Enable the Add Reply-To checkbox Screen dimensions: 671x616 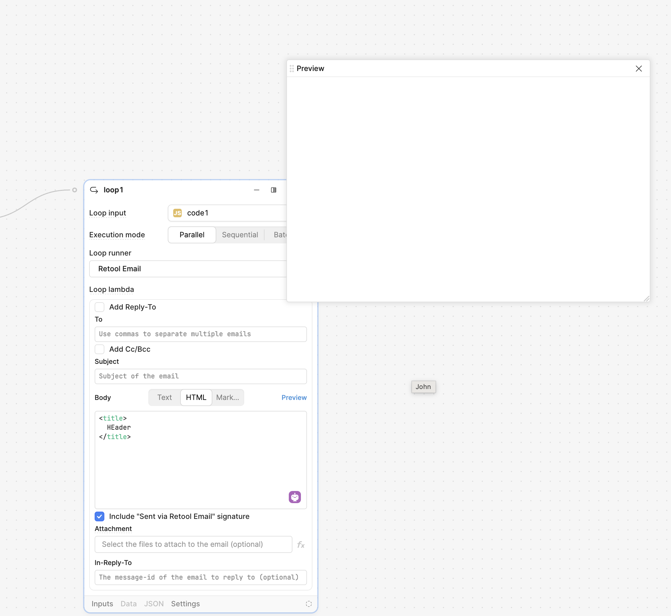click(x=99, y=307)
